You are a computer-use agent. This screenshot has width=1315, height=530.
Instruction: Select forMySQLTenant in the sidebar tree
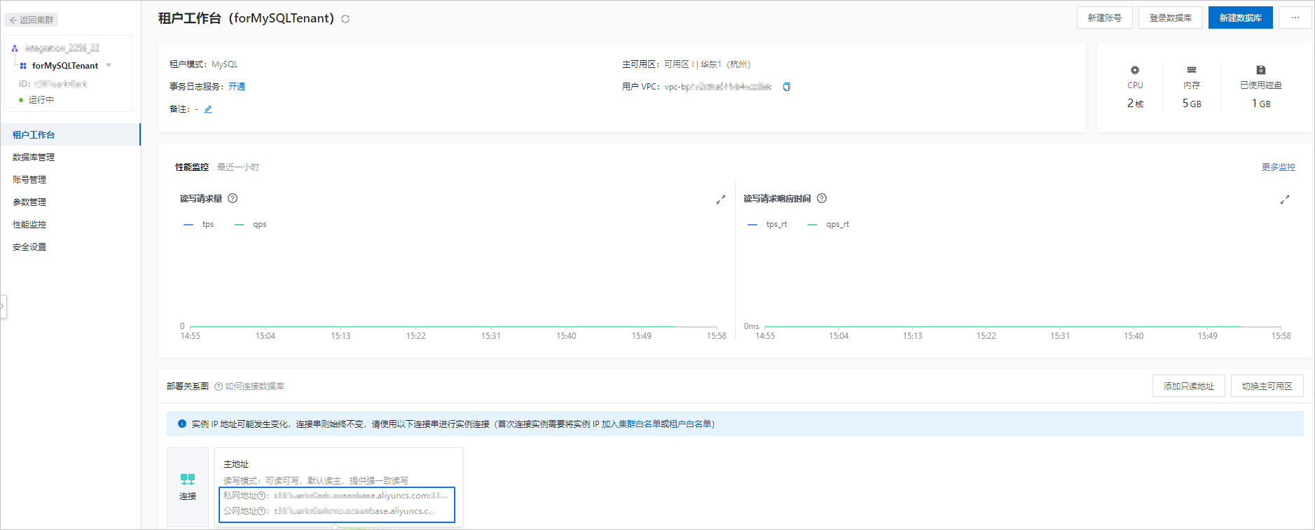pos(65,66)
